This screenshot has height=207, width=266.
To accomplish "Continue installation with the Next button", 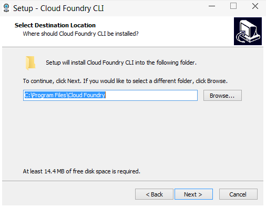I will [x=193, y=194].
